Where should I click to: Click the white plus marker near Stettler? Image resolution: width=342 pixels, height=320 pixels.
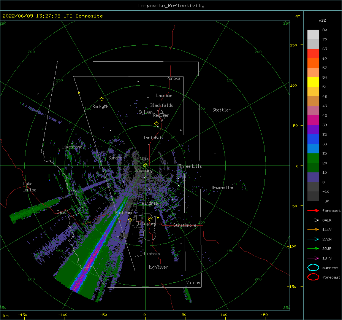(215, 153)
